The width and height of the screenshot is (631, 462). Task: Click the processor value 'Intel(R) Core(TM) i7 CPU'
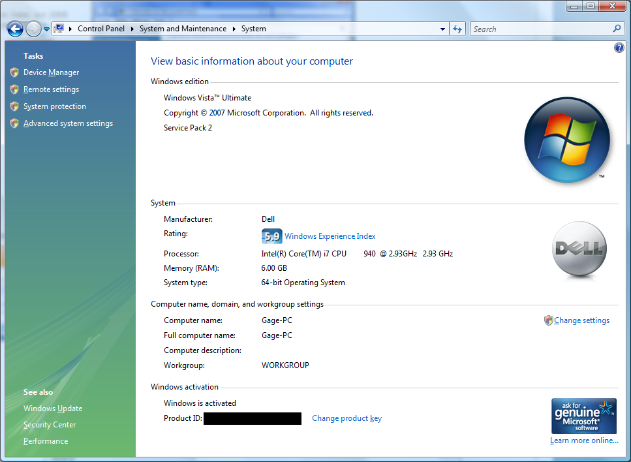coord(304,254)
